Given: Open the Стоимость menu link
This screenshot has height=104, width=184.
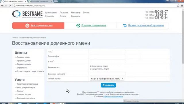Looking at the screenshot, I should [49, 16].
